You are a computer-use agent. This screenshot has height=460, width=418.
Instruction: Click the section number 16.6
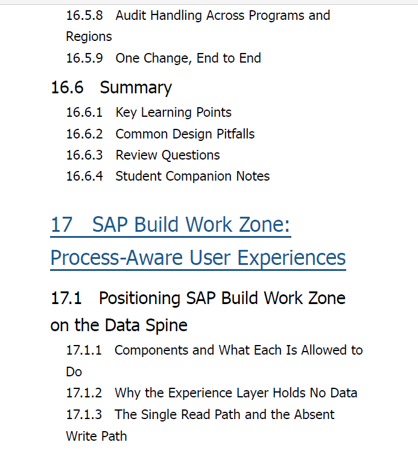[x=68, y=87]
